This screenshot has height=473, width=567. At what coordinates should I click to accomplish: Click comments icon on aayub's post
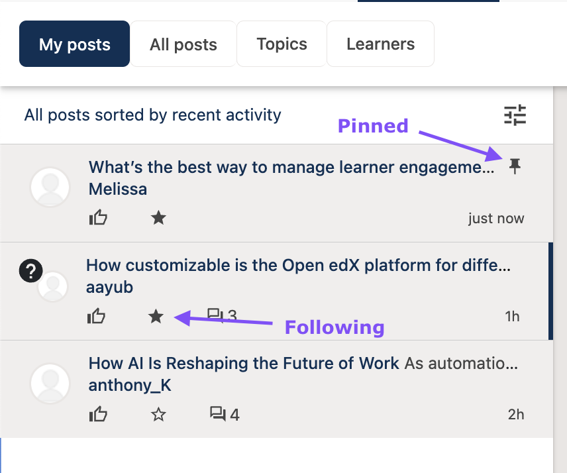[x=214, y=315]
